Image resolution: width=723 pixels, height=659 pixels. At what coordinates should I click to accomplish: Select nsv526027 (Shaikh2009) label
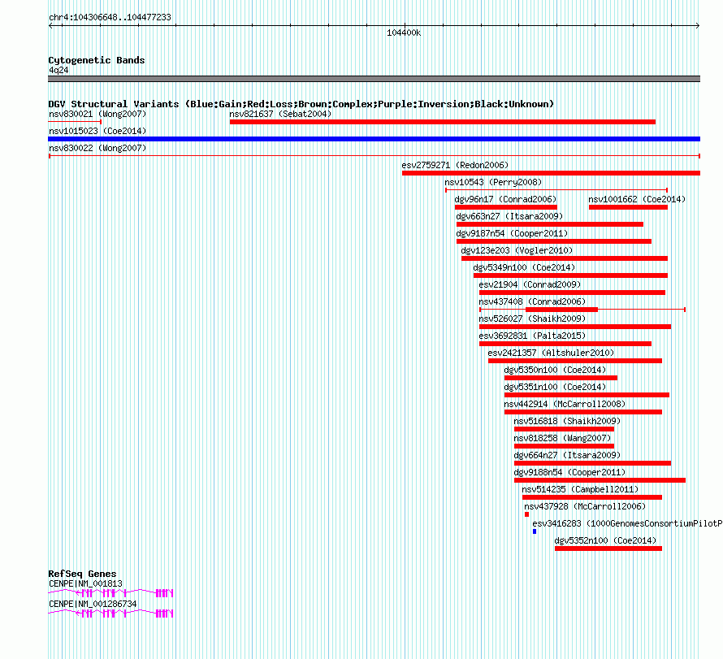pyautogui.click(x=532, y=319)
